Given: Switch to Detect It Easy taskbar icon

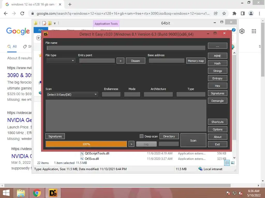Looking at the screenshot, I should pyautogui.click(x=53, y=193).
